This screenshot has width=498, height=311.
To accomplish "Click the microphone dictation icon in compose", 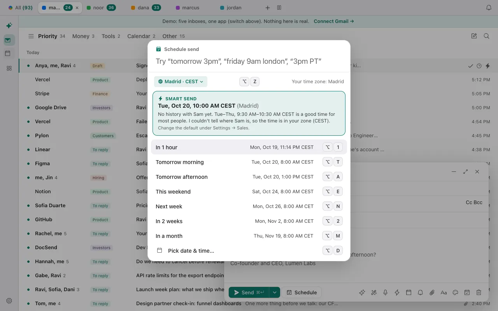I will pos(385,293).
